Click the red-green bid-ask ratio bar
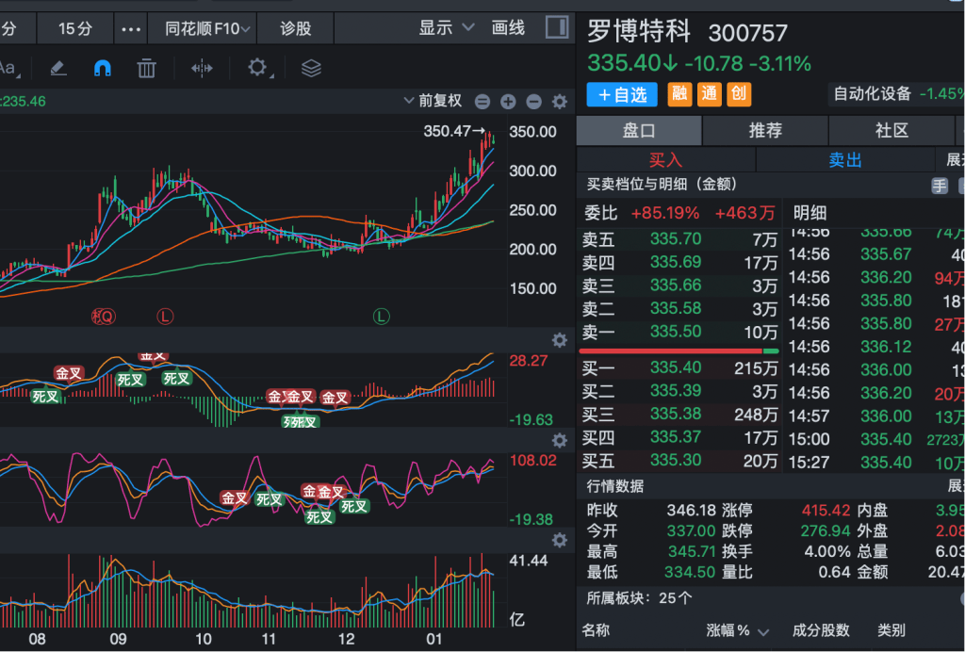965x652 pixels. (x=679, y=351)
